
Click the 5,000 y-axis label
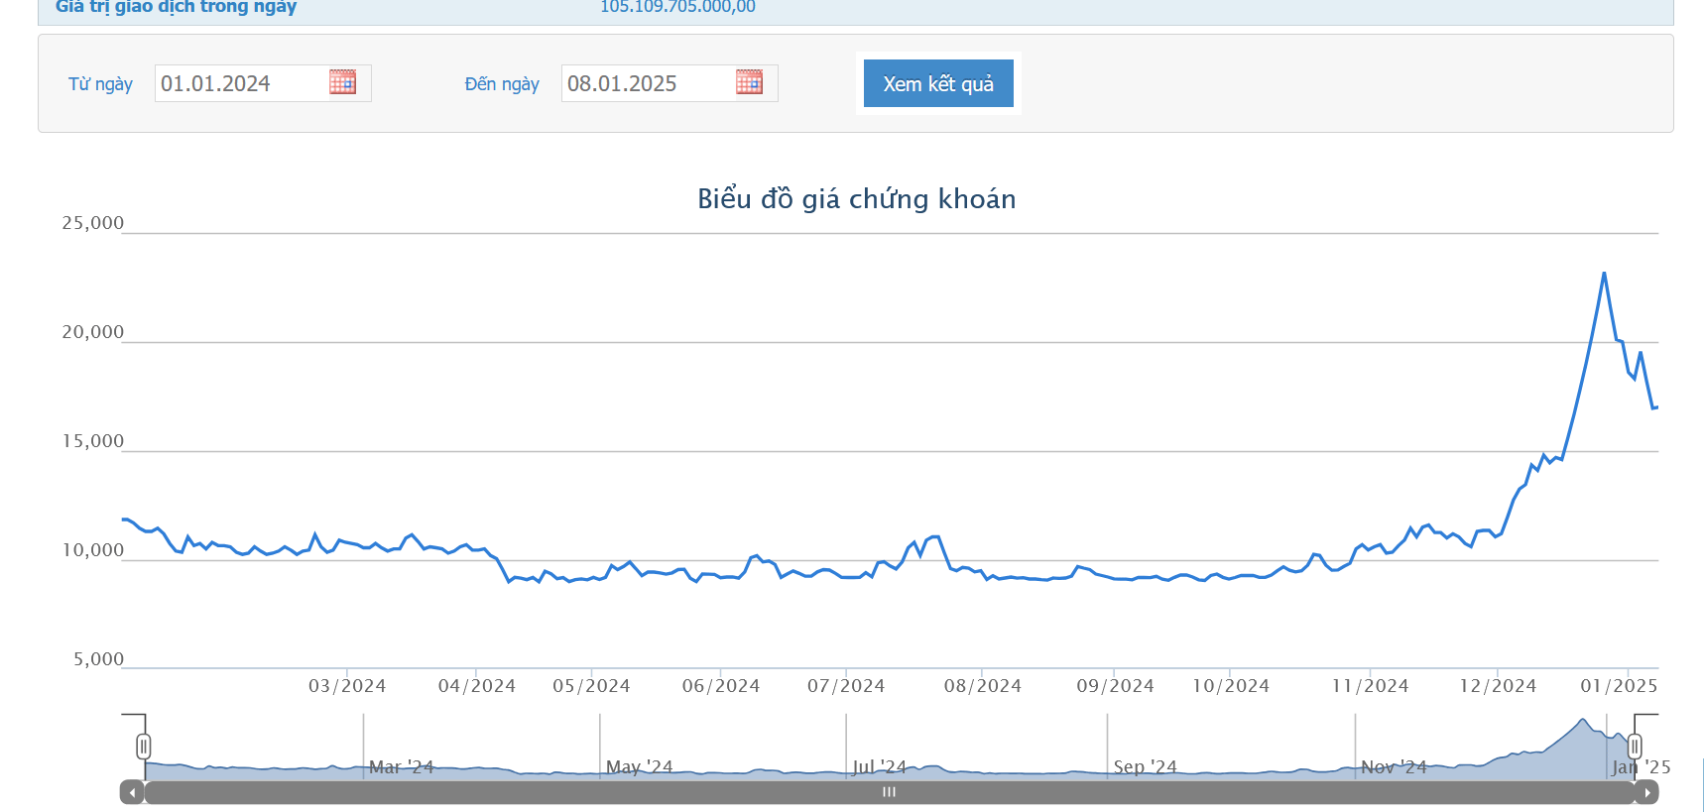(x=99, y=659)
